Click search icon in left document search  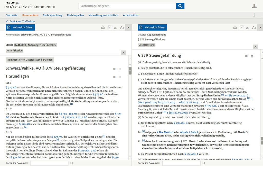72,163
